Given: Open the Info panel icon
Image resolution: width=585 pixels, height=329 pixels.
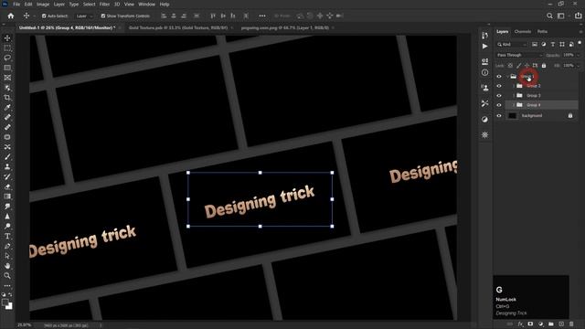Looking at the screenshot, I should click(484, 73).
